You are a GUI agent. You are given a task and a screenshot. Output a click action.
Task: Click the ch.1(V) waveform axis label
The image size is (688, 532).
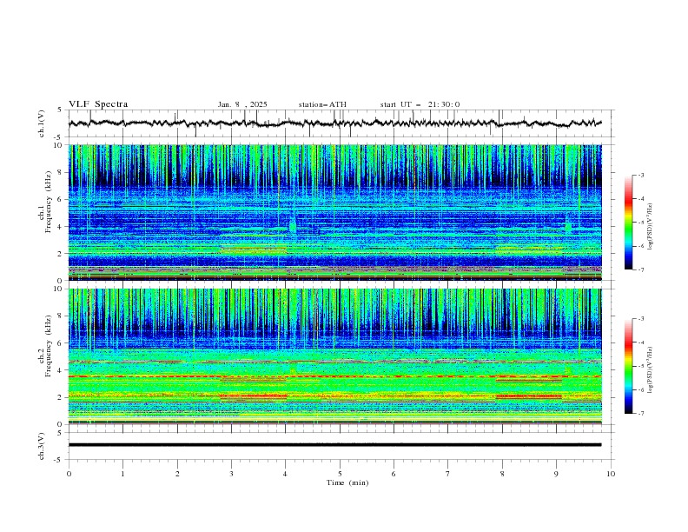[42, 123]
